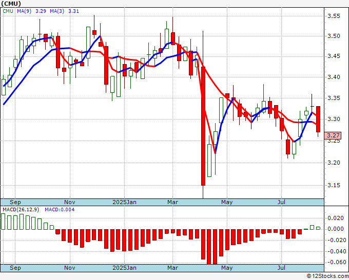Select May on the price chart time axis
Image resolution: width=349 pixels, height=280 pixels.
click(227, 202)
